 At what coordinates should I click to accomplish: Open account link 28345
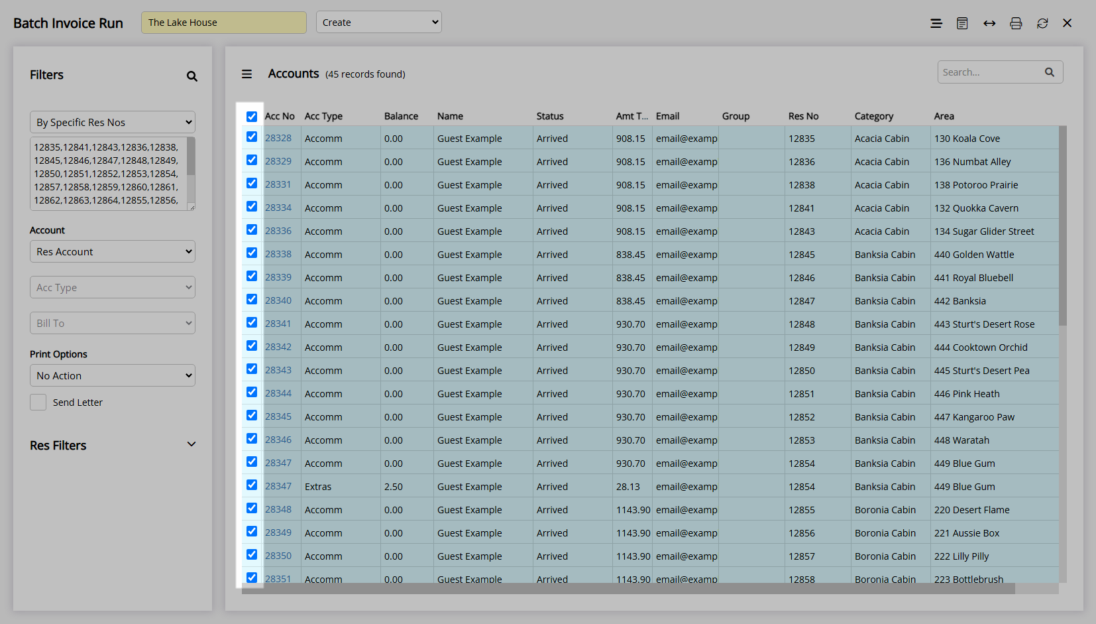coord(278,416)
